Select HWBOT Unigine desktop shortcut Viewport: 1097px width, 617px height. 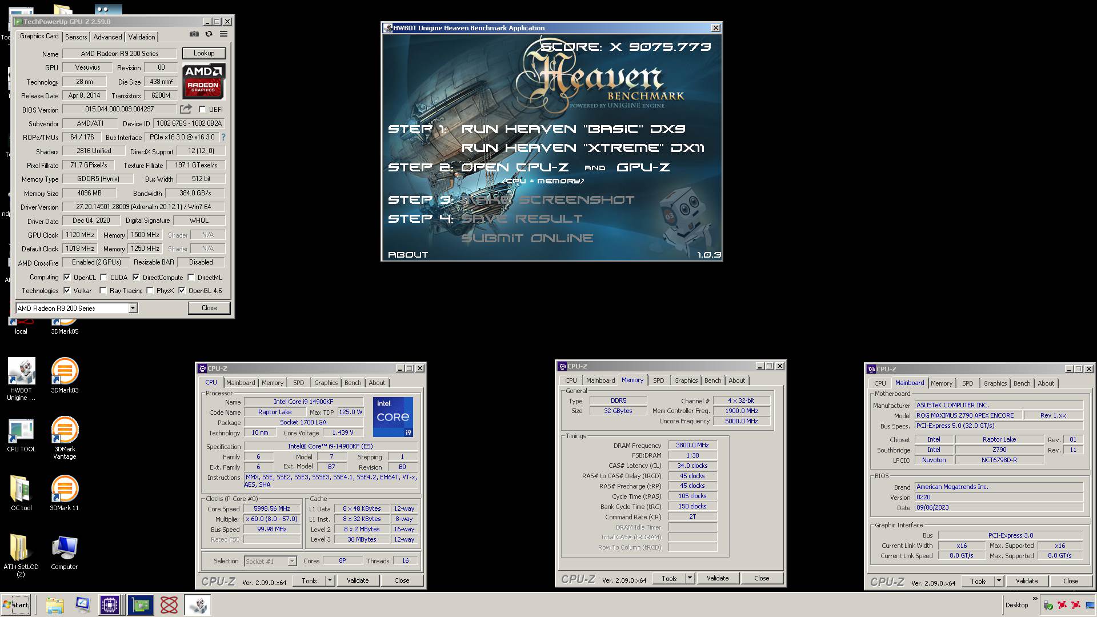pyautogui.click(x=21, y=379)
